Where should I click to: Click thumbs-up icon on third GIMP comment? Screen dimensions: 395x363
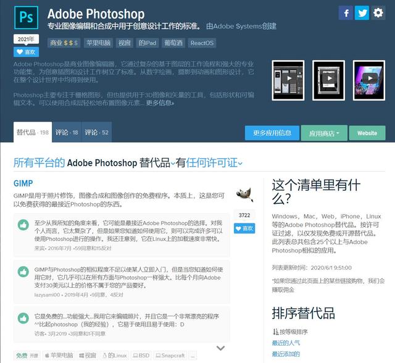point(23,318)
